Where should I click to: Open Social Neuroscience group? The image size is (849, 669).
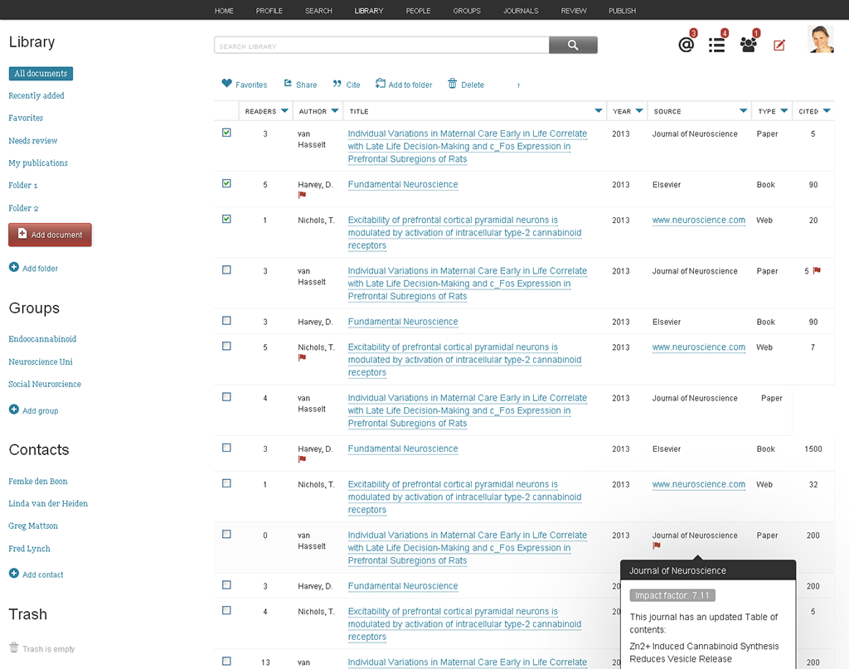45,384
